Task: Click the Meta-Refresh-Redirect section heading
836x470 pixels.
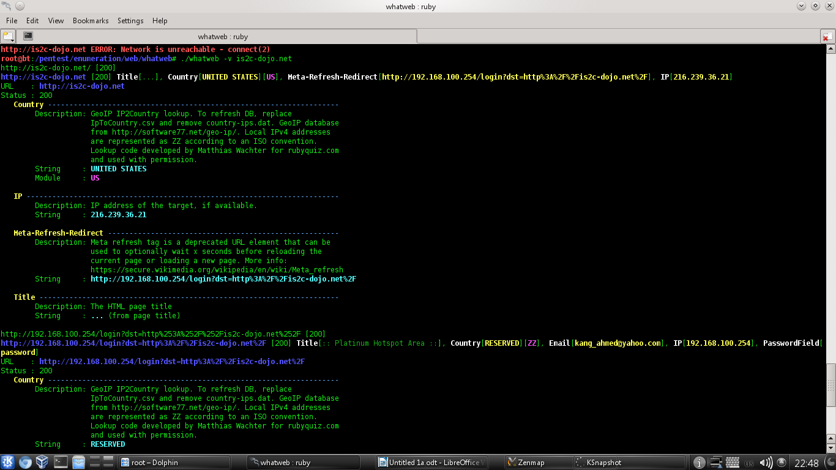Action: pyautogui.click(x=59, y=233)
